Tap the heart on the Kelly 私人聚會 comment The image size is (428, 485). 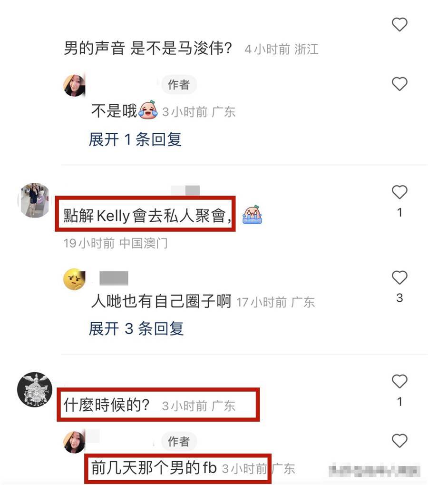pyautogui.click(x=399, y=192)
